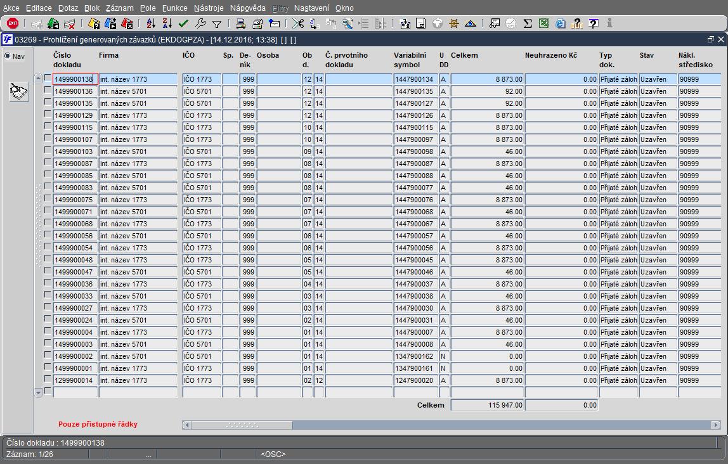The height and width of the screenshot is (464, 728).
Task: Click the down arrow of the record scroller
Action: pyautogui.click(x=39, y=392)
